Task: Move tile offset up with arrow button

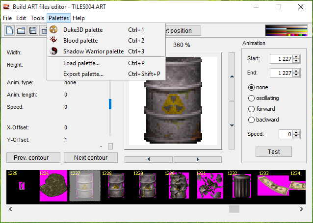Action: point(232,76)
